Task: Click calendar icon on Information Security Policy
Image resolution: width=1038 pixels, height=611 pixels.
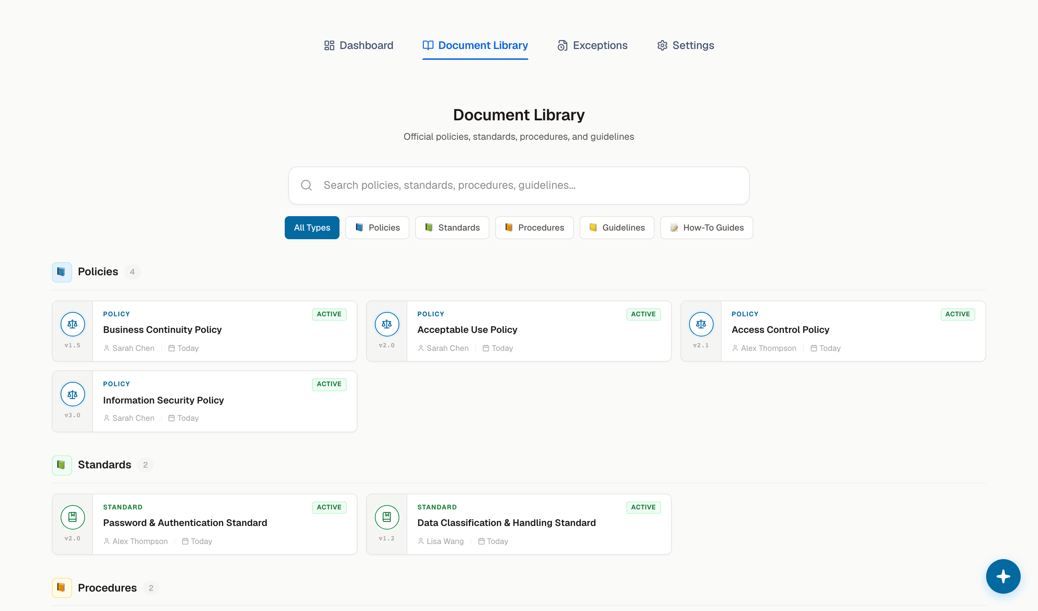Action: click(x=171, y=418)
